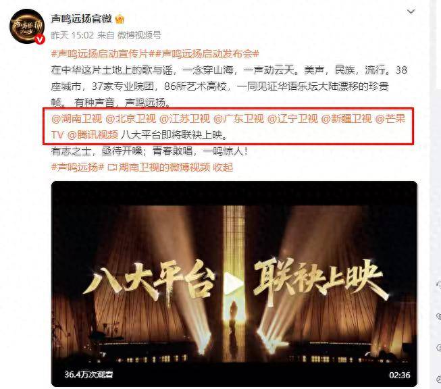Image resolution: width=441 pixels, height=389 pixels.
Task: Visit the @腾讯视频 mention
Action: (x=93, y=135)
